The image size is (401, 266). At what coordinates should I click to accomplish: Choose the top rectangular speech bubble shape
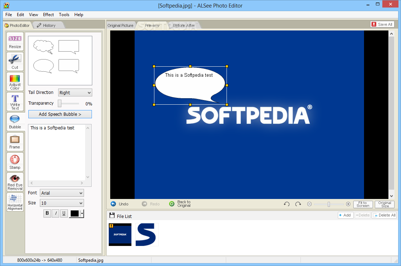click(69, 47)
